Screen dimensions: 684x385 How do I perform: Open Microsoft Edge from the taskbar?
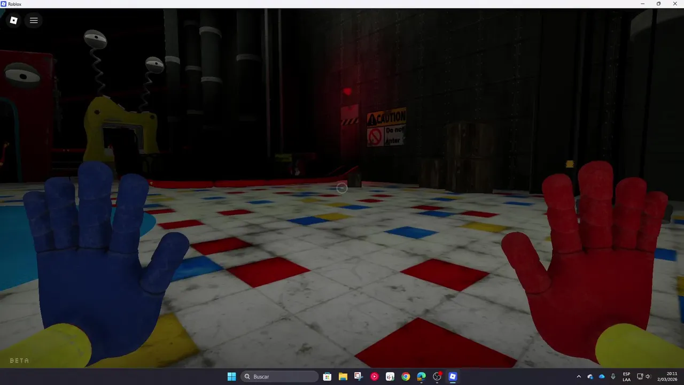pyautogui.click(x=421, y=376)
